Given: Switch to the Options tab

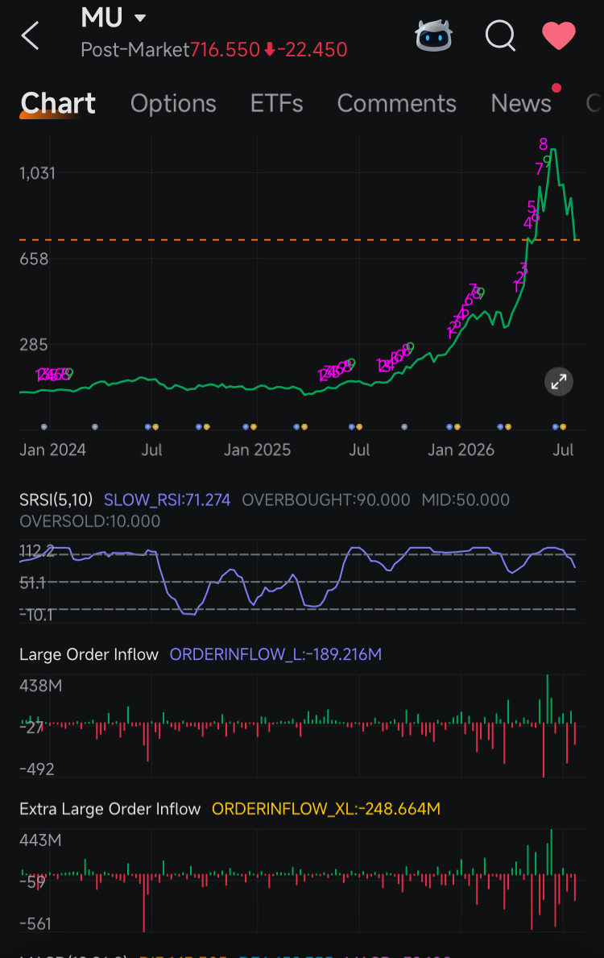Looking at the screenshot, I should [173, 103].
